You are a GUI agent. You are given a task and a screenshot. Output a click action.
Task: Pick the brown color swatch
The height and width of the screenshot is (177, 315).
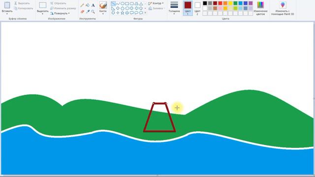[x=215, y=8]
